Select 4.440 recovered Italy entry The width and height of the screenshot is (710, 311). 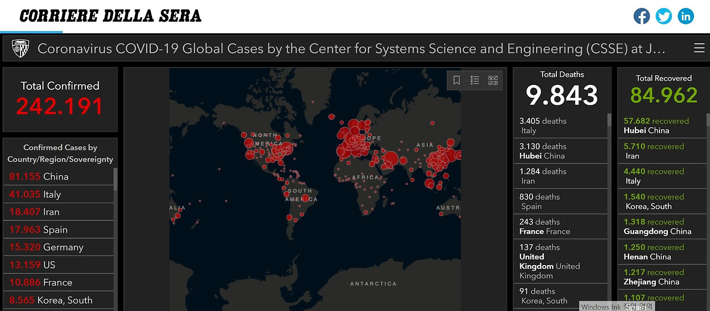[x=662, y=176]
